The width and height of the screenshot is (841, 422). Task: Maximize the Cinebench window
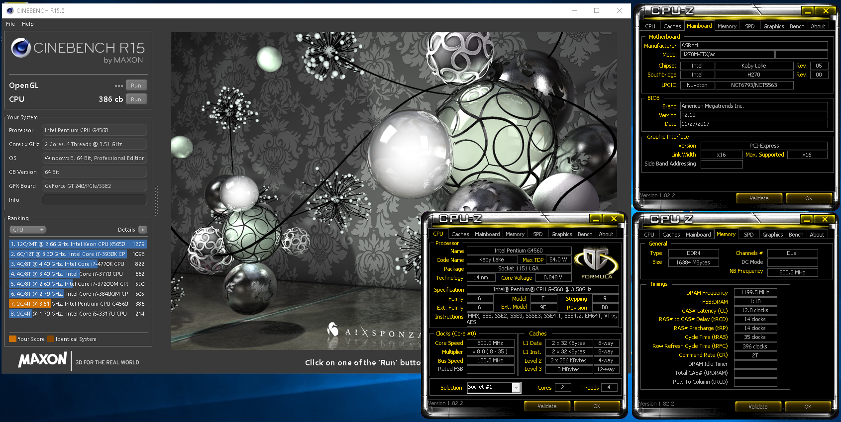tap(597, 10)
